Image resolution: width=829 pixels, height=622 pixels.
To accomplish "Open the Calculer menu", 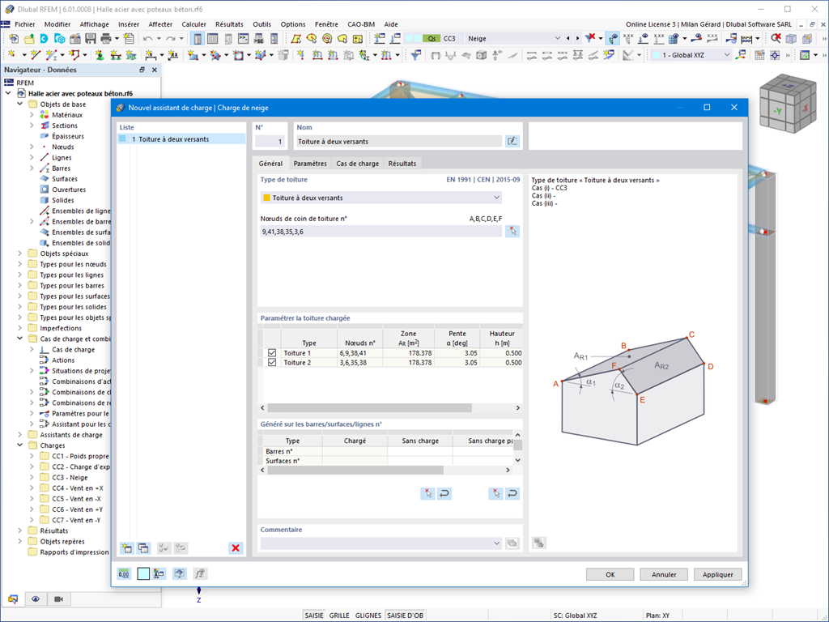I will (194, 24).
